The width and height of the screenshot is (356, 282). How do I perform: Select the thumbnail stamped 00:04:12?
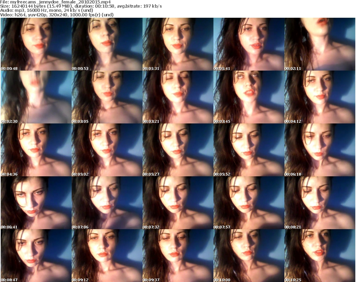point(320,97)
